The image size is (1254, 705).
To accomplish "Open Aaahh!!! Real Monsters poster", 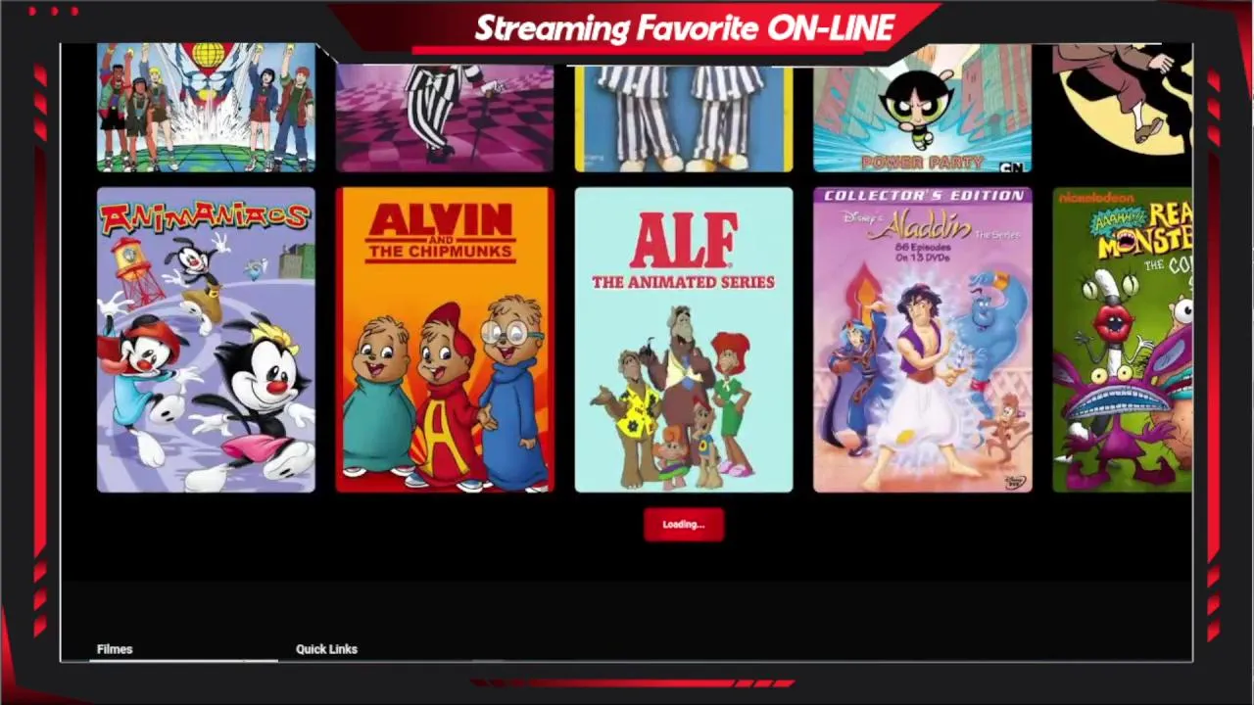I will click(x=1123, y=340).
